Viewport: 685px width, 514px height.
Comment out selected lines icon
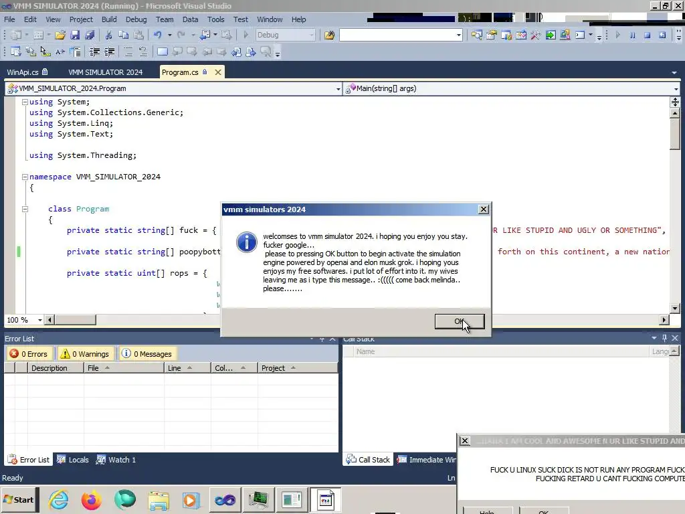(x=128, y=52)
